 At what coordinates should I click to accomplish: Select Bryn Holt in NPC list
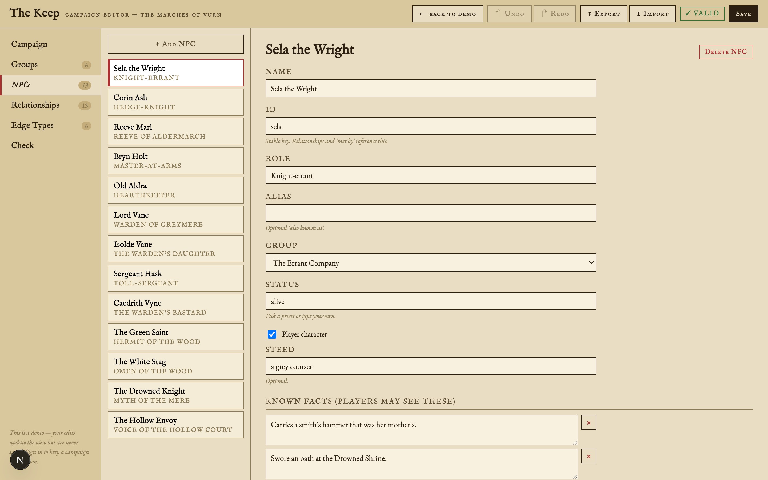175,161
